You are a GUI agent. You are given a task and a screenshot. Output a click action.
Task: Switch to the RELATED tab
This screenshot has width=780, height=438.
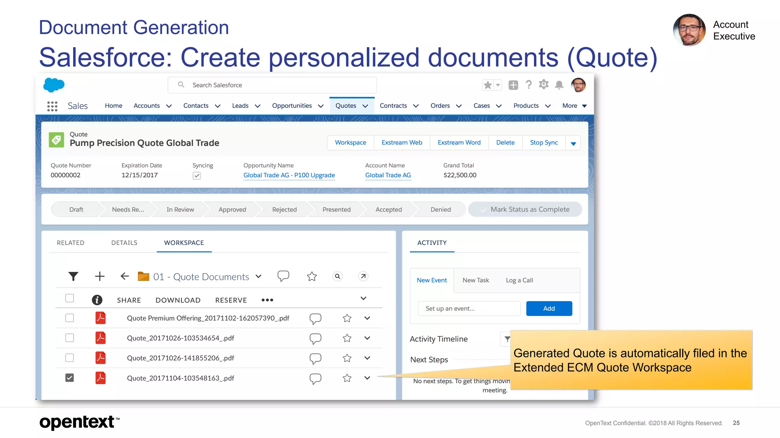pos(70,243)
